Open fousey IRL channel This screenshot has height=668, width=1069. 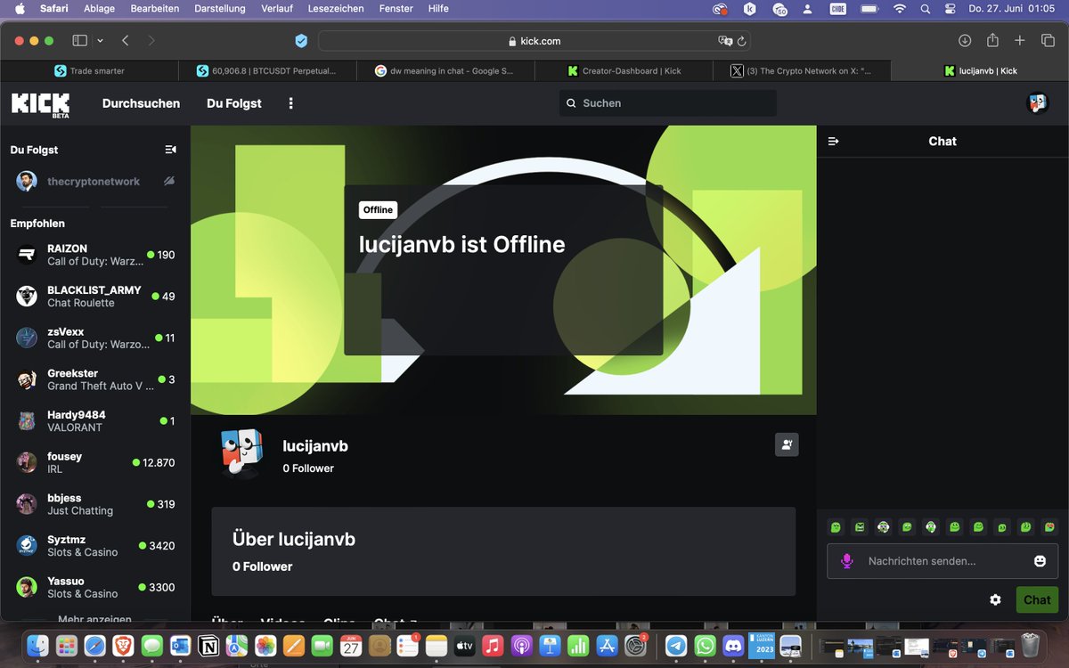95,462
